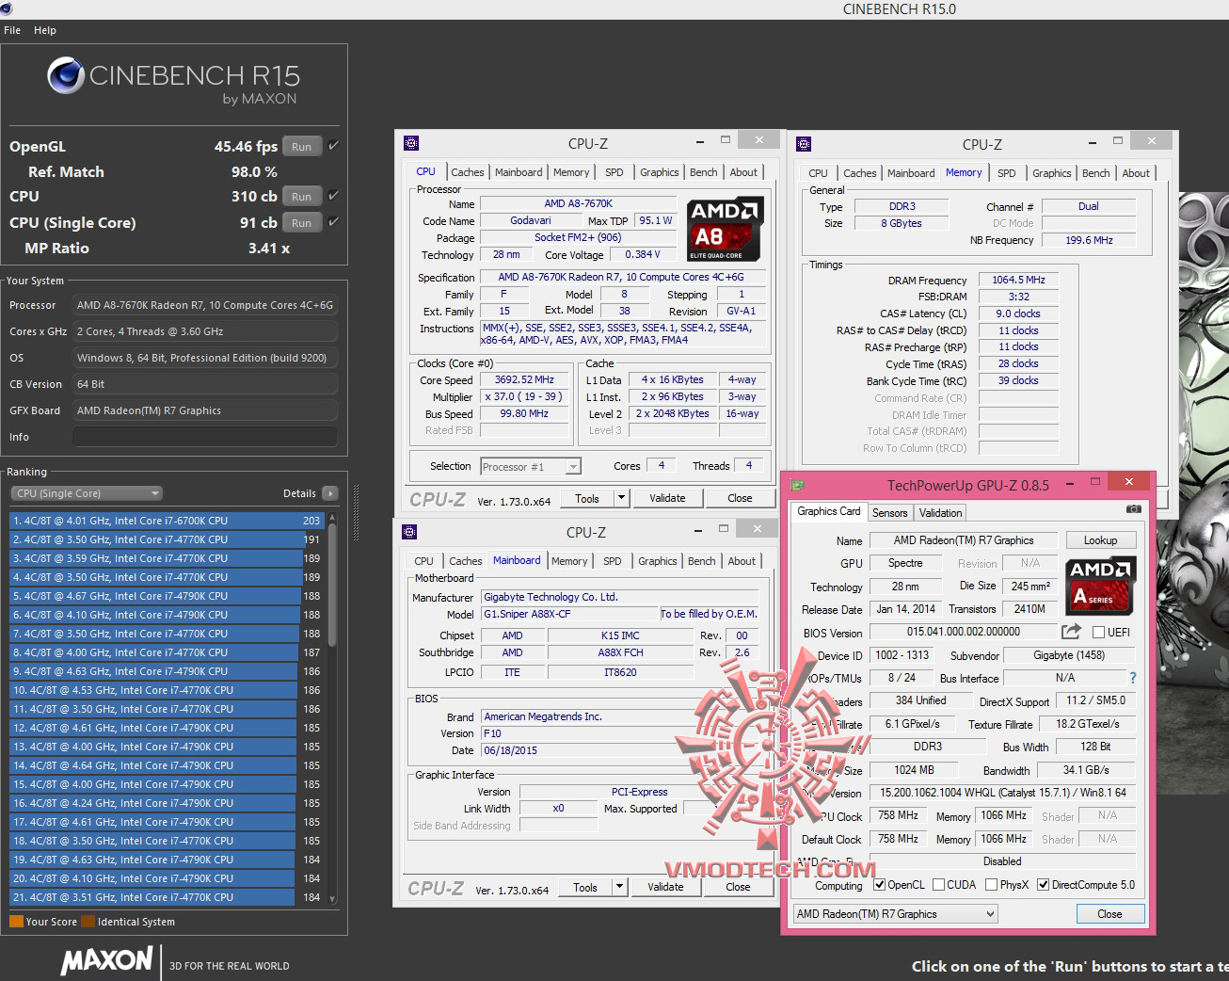Click the empty Info field in Your System
Image resolution: width=1229 pixels, height=981 pixels.
[204, 437]
